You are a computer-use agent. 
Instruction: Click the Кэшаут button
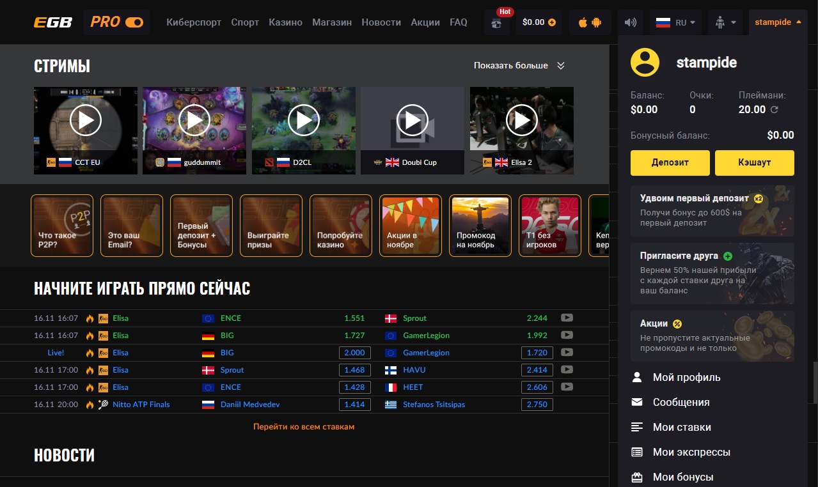tap(754, 162)
